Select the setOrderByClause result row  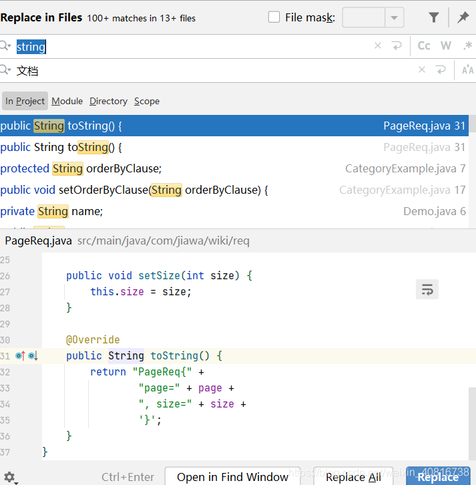[x=234, y=190]
